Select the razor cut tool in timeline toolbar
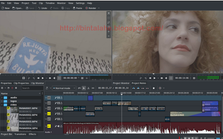This screenshot has height=139, width=223. (x=88, y=88)
